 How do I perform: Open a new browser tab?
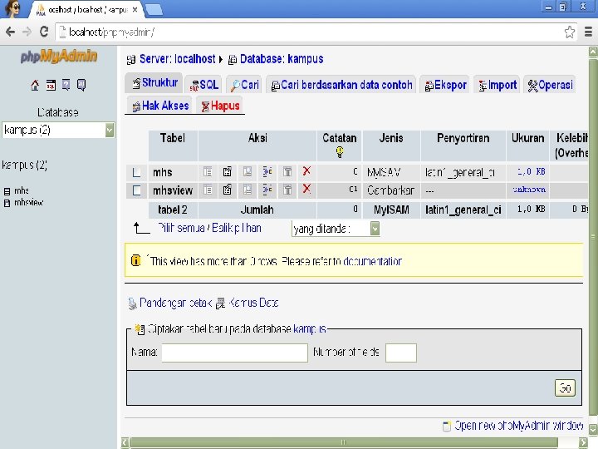(154, 10)
